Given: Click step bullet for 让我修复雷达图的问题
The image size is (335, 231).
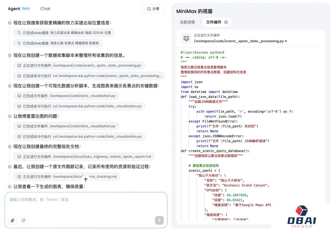Looking at the screenshot, I should point(10,116).
